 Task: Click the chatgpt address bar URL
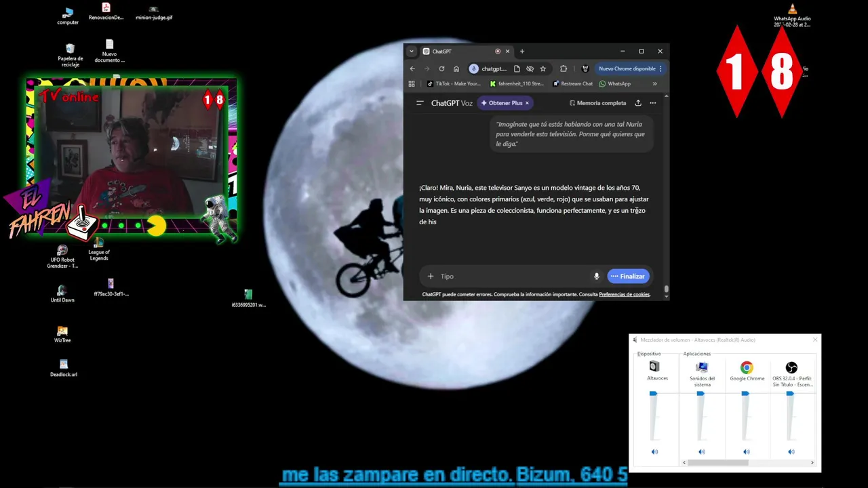[x=494, y=68]
